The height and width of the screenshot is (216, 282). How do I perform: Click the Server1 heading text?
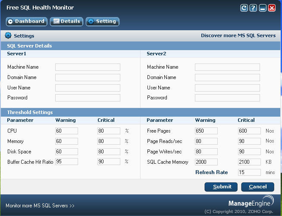tap(16, 54)
